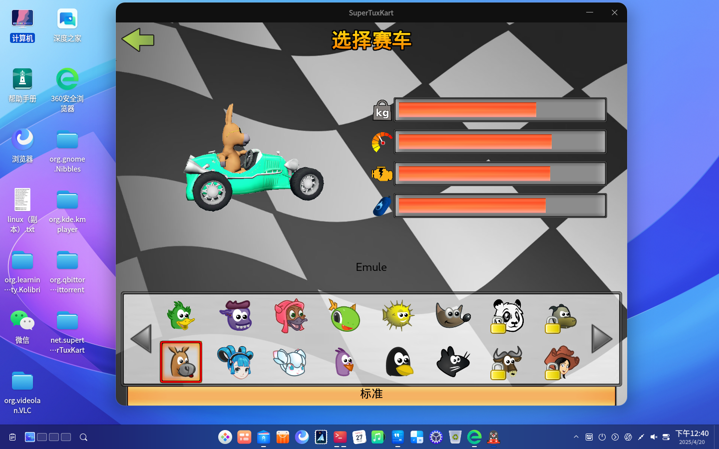Click the SuperTuxKart taskbar icon
Viewport: 719px width, 449px height.
(493, 437)
